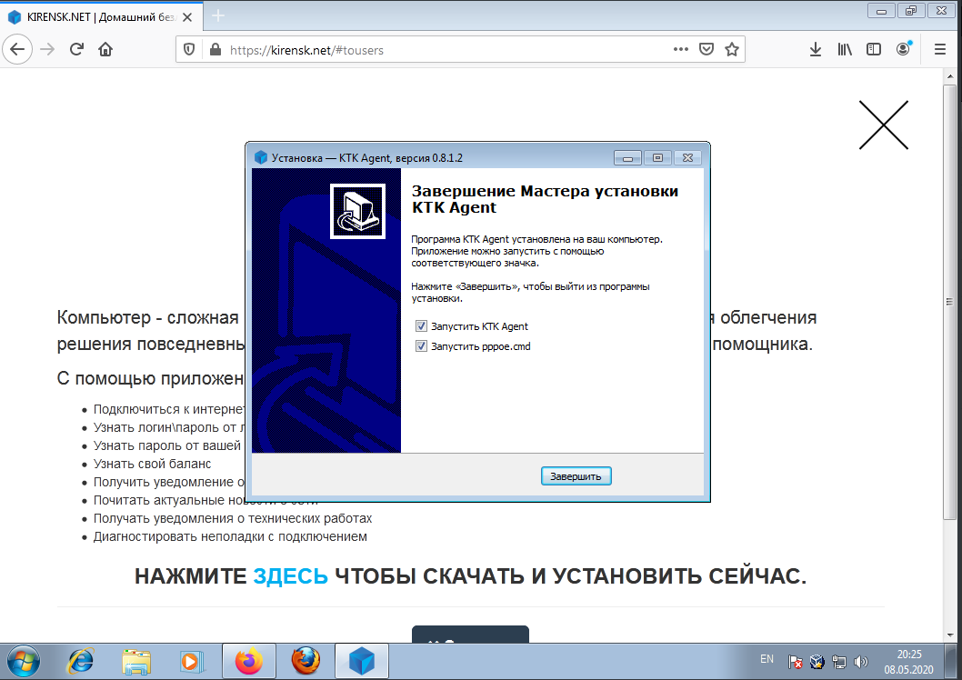962x680 pixels.
Task: Open Firefox account icon
Action: [904, 49]
